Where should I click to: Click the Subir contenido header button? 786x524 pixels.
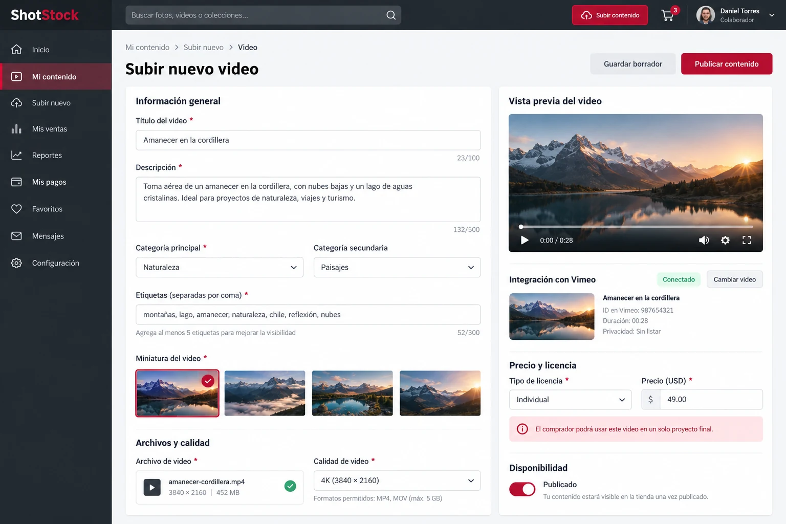click(610, 15)
